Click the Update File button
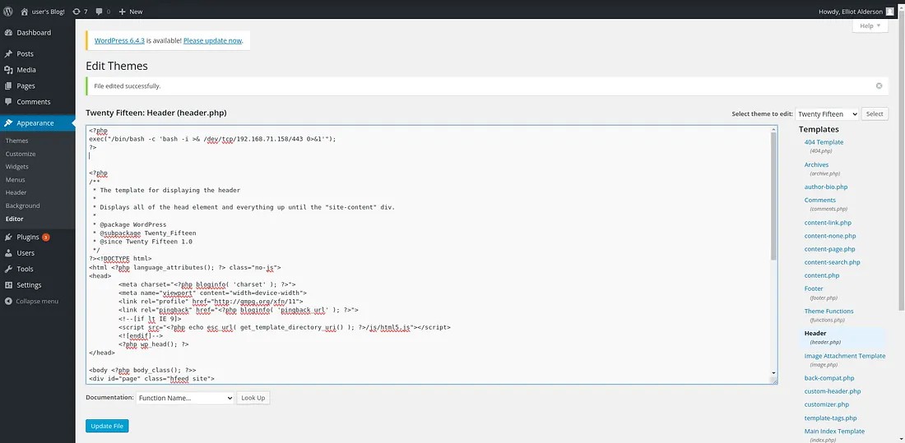The width and height of the screenshot is (905, 443). click(107, 426)
